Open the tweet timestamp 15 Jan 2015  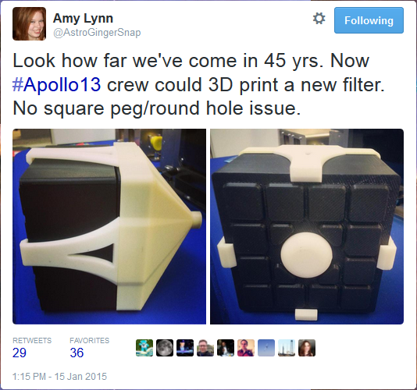pos(59,377)
